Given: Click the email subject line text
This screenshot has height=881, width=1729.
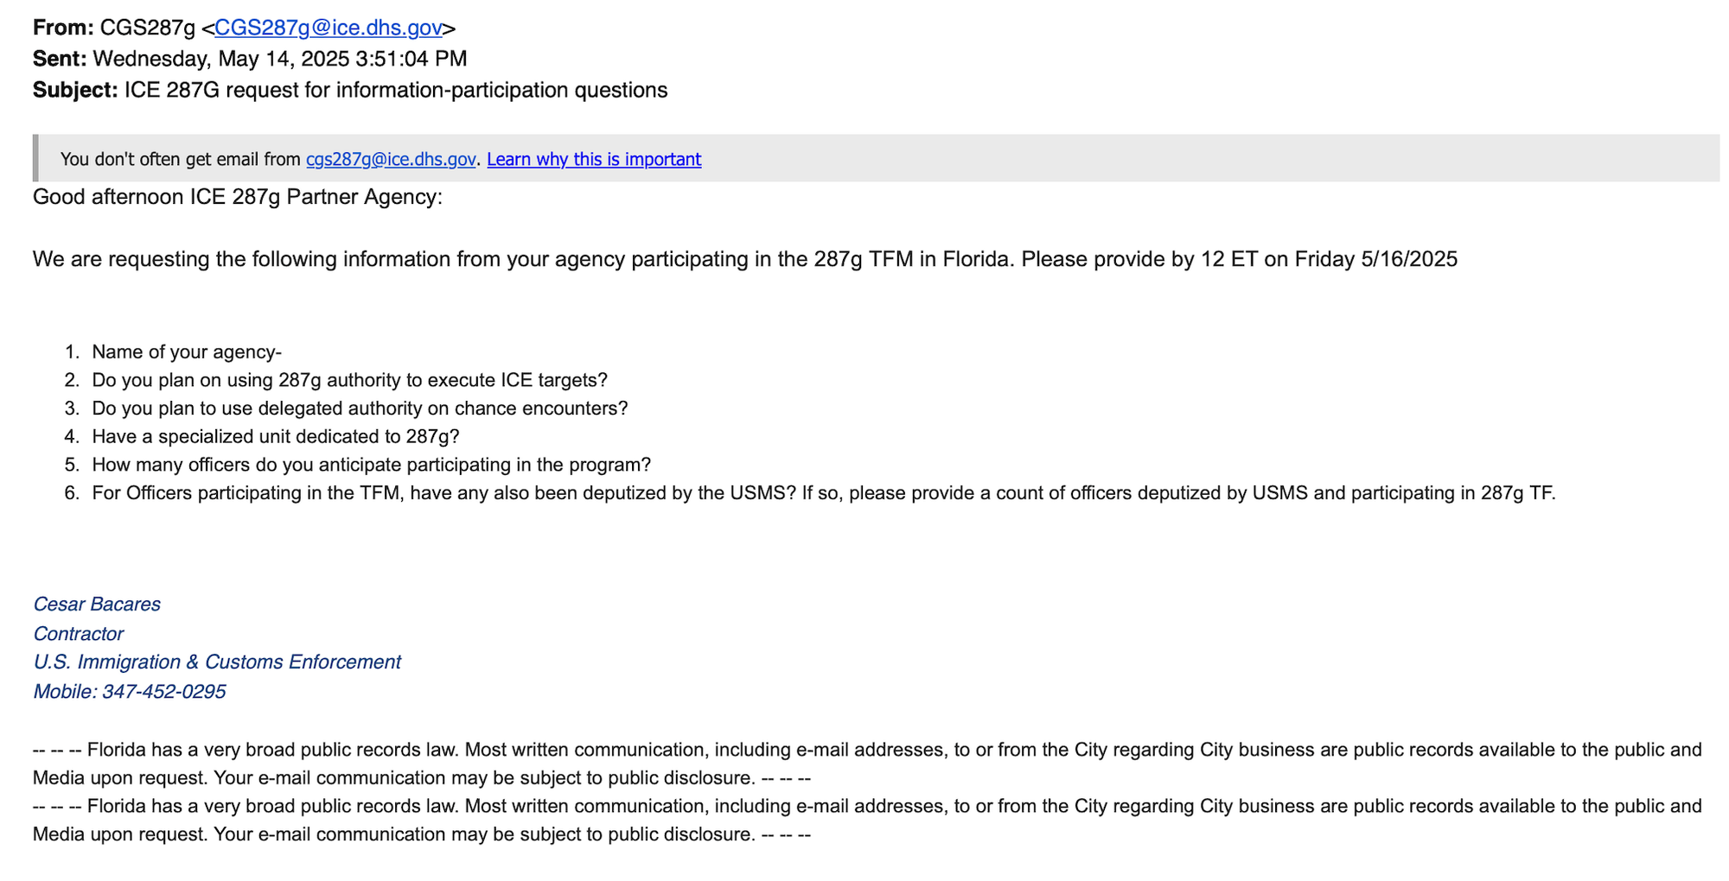Looking at the screenshot, I should pos(395,90).
